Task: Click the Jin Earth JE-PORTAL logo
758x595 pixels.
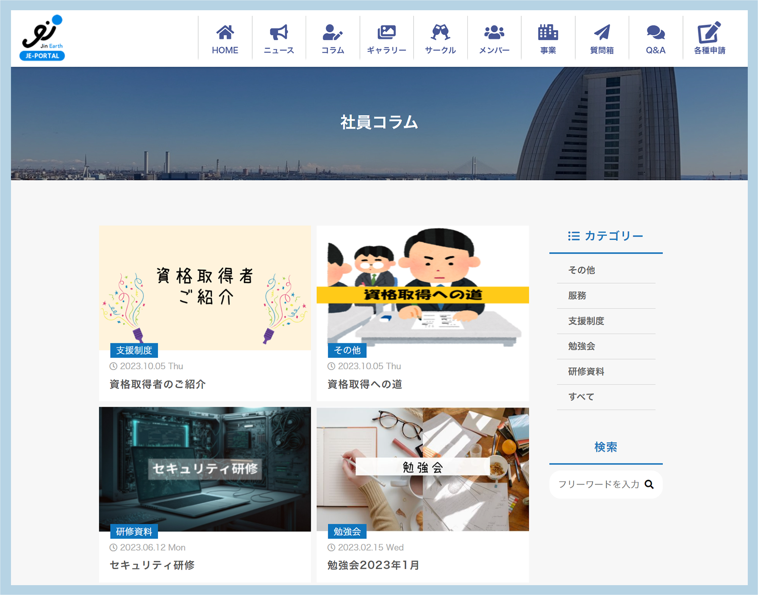Action: (42, 37)
